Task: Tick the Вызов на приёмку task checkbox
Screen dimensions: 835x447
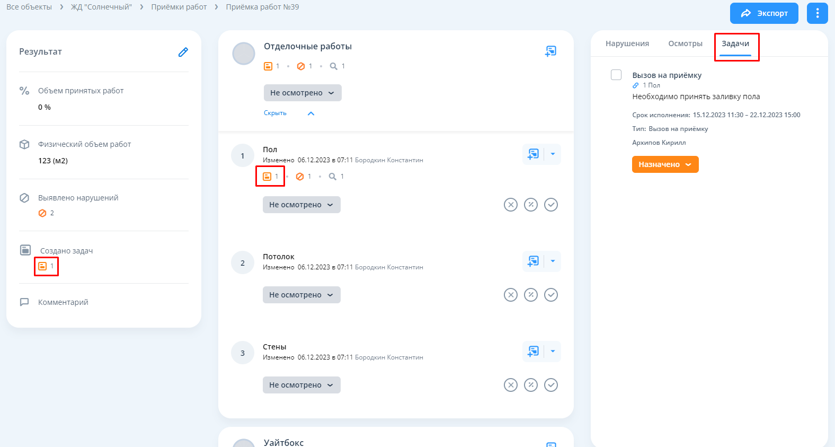Action: click(616, 75)
